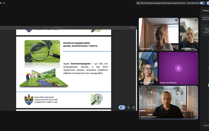
Task: Download the PDF via toolbar icon
Action: click(x=130, y=28)
